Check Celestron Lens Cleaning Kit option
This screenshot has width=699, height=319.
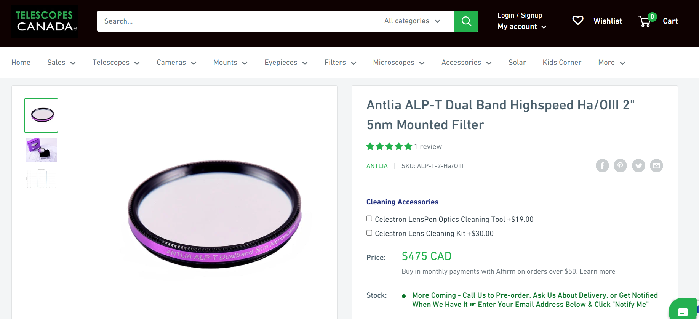[369, 233]
